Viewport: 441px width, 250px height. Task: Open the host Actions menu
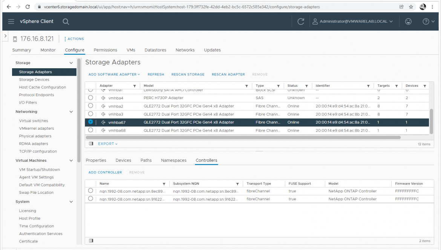(x=74, y=39)
